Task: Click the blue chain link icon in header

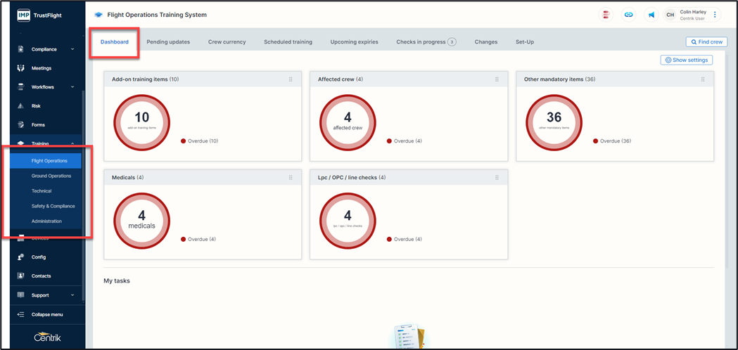Action: click(628, 15)
